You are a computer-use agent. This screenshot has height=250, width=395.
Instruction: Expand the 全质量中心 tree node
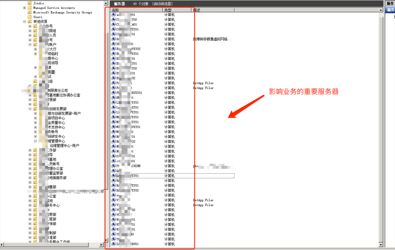35,122
